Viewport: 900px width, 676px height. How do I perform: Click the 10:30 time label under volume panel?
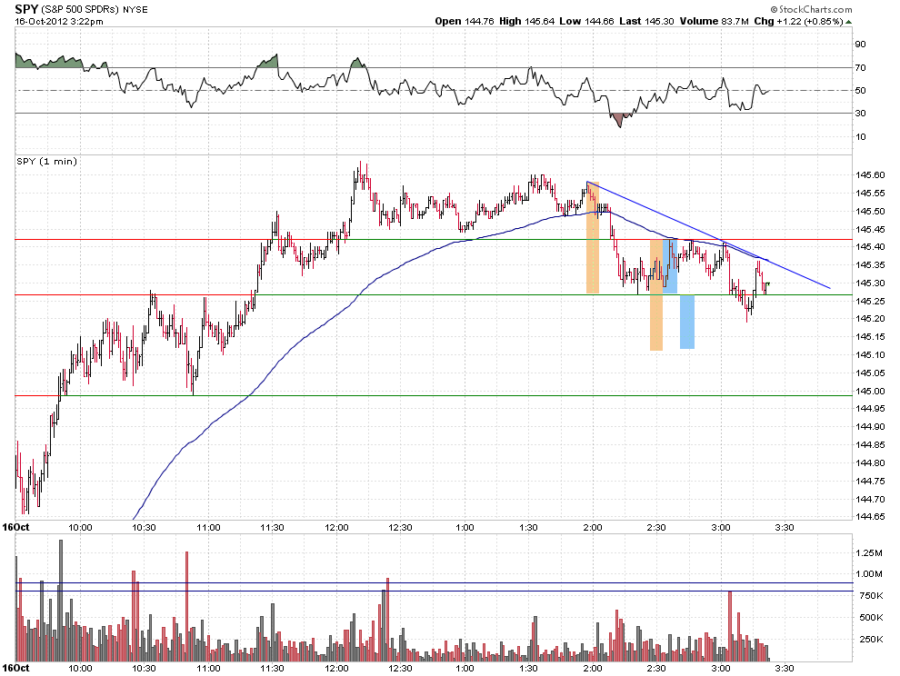tap(144, 668)
